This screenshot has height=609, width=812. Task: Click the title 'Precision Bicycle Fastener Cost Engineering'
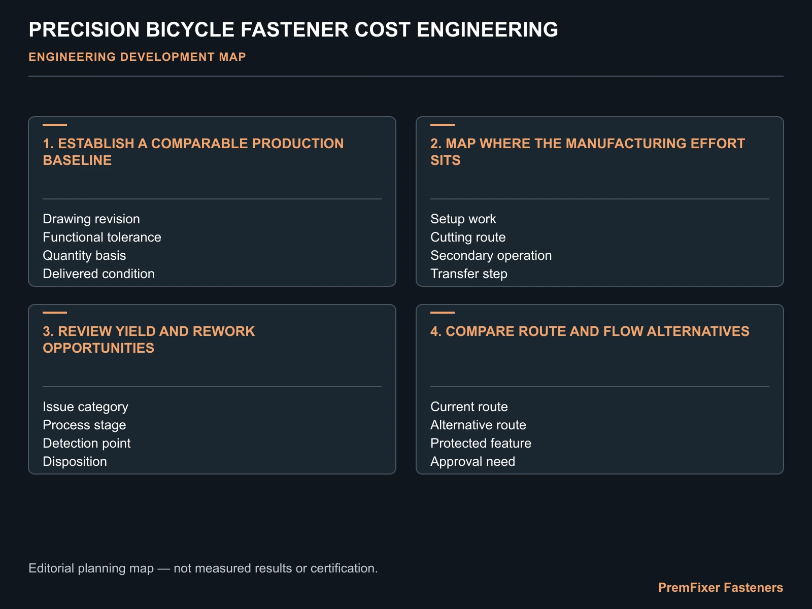[293, 29]
